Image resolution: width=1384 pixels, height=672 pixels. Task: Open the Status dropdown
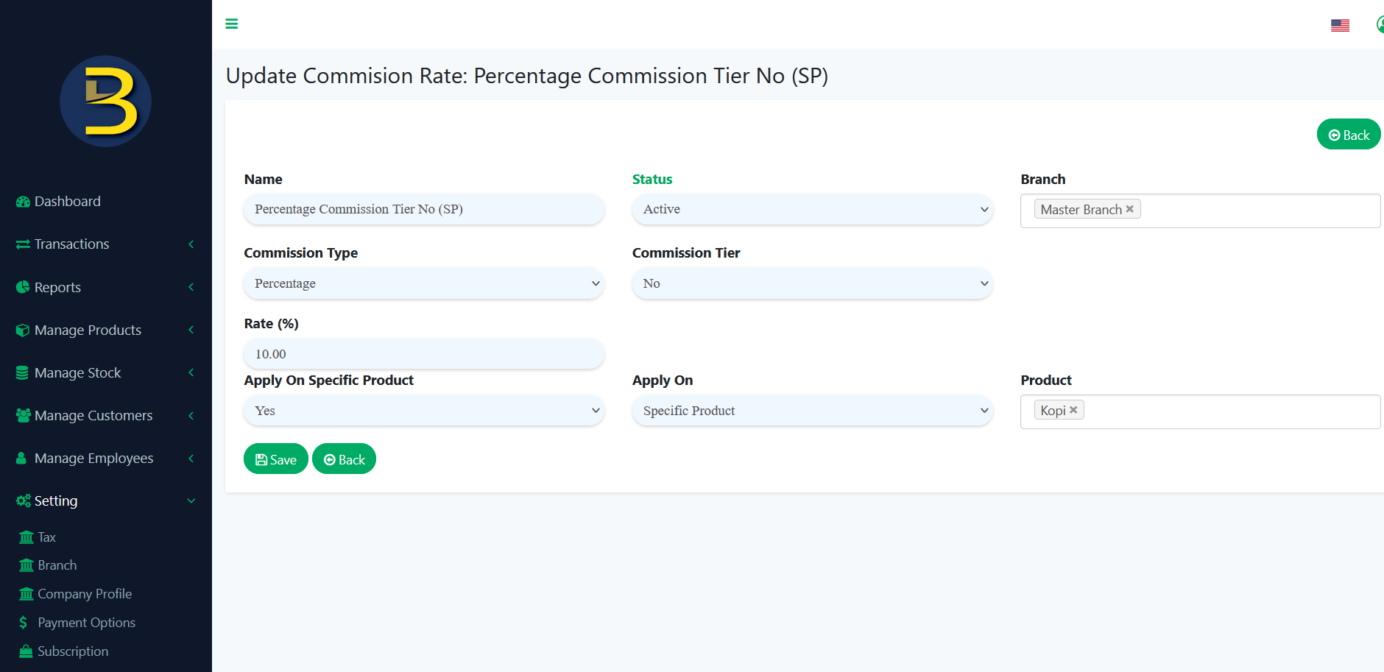(812, 209)
